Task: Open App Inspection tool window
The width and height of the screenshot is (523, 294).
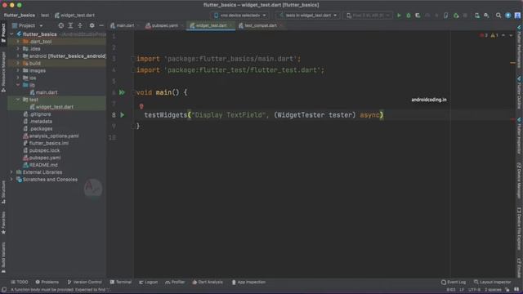Action: click(248, 282)
